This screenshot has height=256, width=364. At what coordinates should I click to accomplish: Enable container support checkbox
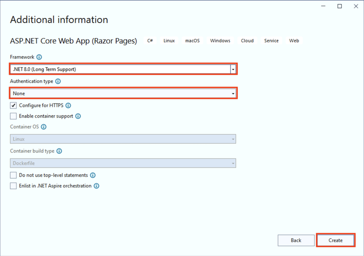point(13,116)
